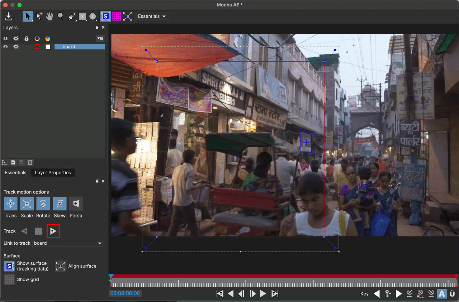The width and height of the screenshot is (459, 302).
Task: Undock the Layers panel
Action: point(98,28)
